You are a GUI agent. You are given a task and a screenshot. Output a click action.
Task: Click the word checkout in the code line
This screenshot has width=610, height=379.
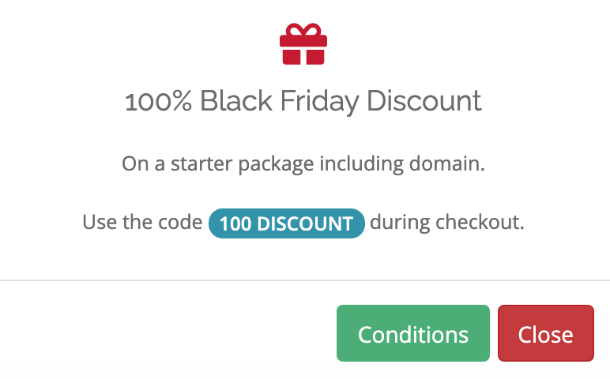coord(480,222)
